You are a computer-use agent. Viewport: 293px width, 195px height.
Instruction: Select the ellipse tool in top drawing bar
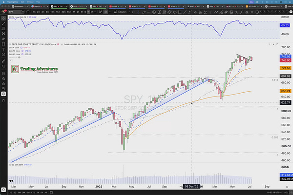(174, 12)
